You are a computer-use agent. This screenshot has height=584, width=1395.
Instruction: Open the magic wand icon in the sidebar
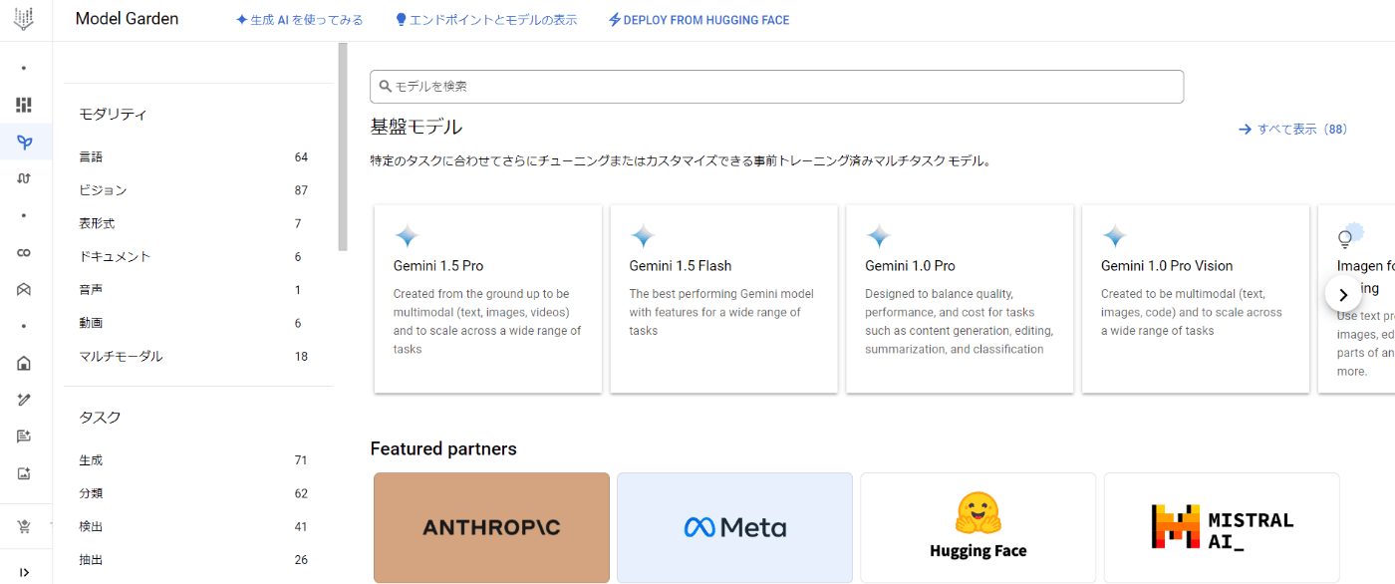24,400
